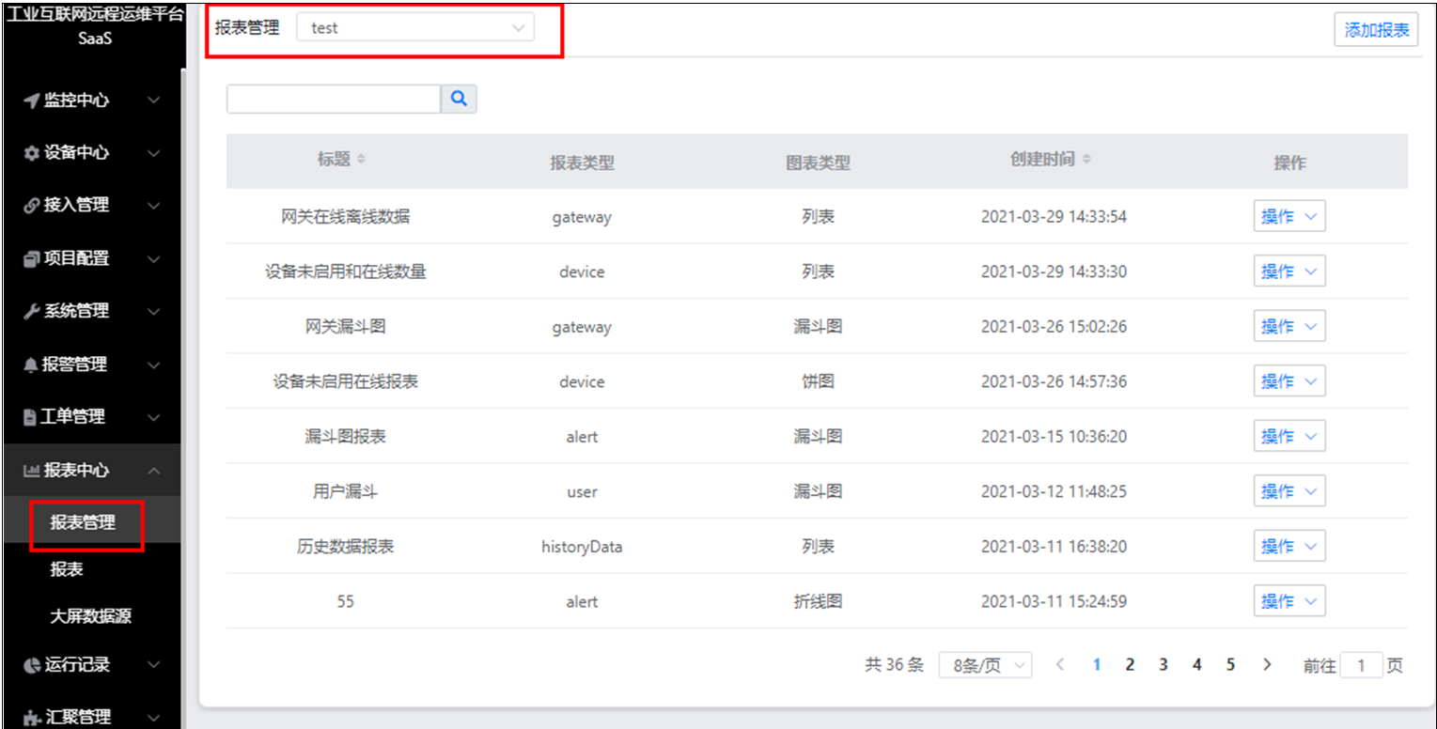Click the 系统管理 wrench icon
Screen dimensions: 1437x729
(x=32, y=311)
